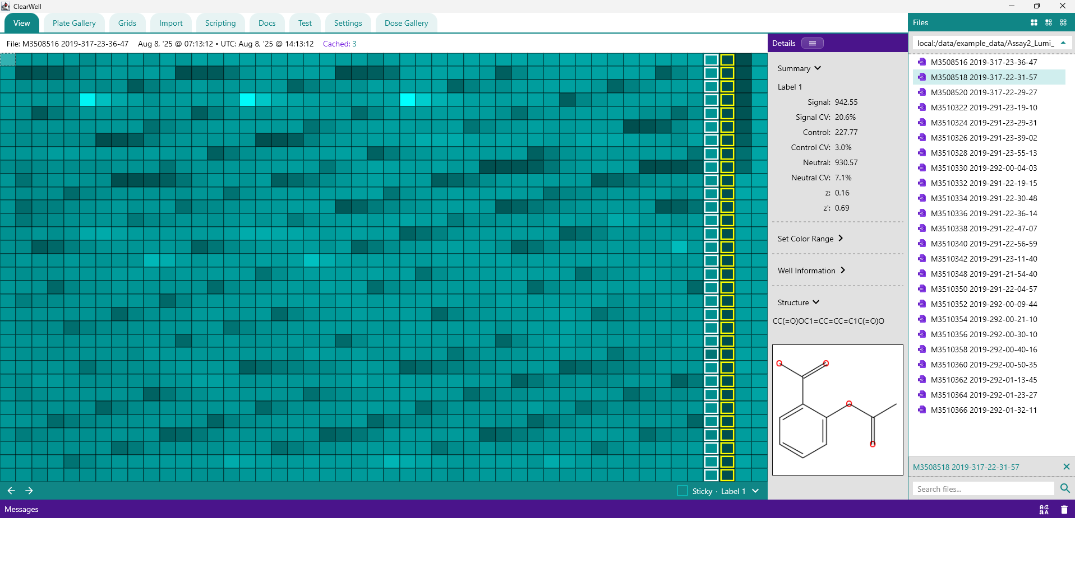Switch to the View tab
Viewport: 1075px width, 578px height.
(x=22, y=23)
